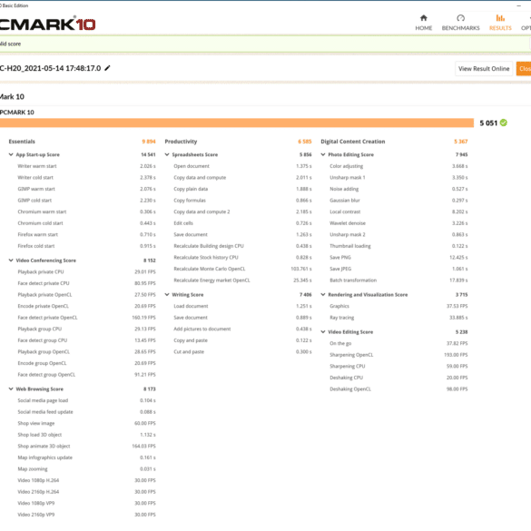531x531 pixels.
Task: Collapse the Writing Score section
Action: (167, 295)
